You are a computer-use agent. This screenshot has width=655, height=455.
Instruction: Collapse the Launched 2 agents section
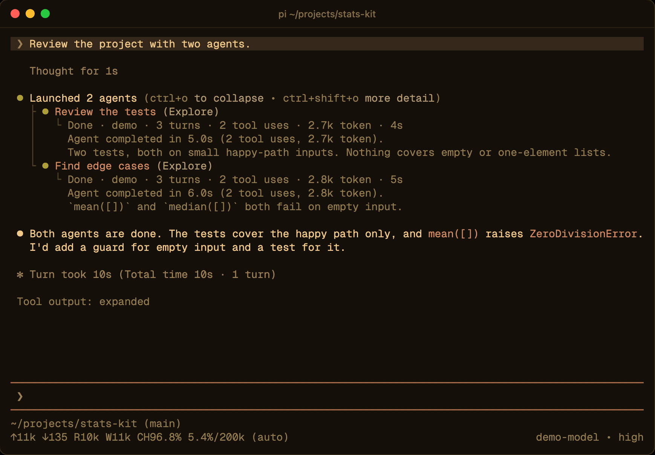(x=83, y=98)
